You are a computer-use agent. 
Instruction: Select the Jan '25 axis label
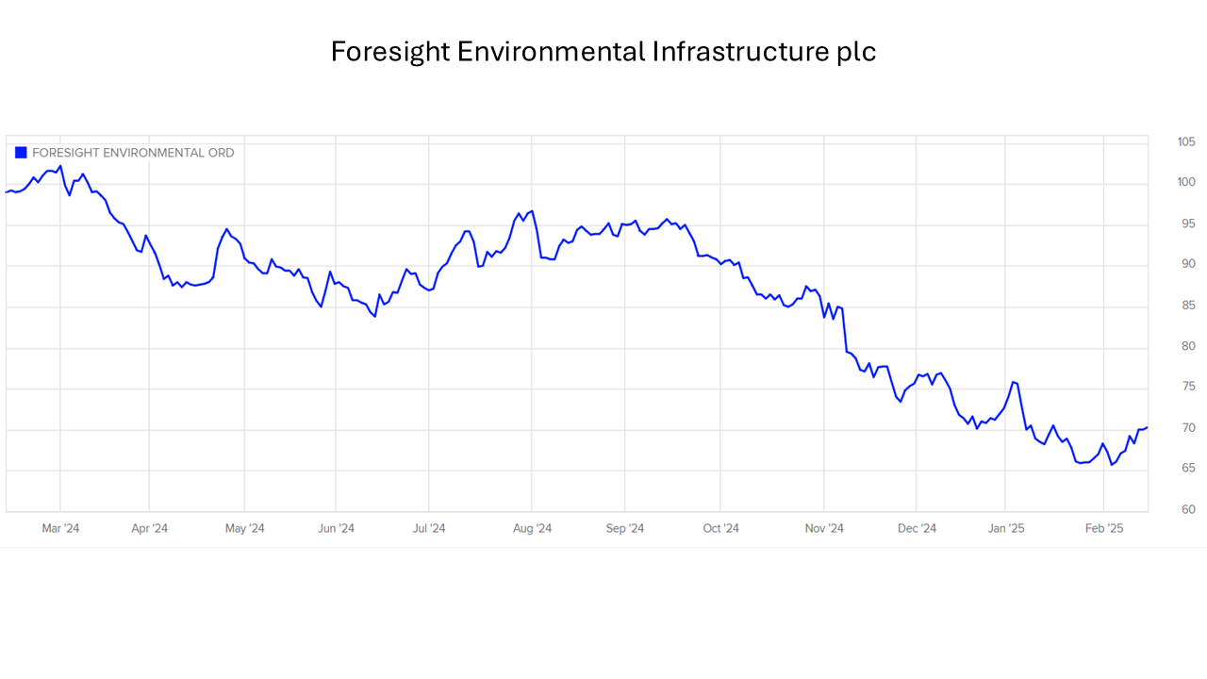(x=1006, y=528)
